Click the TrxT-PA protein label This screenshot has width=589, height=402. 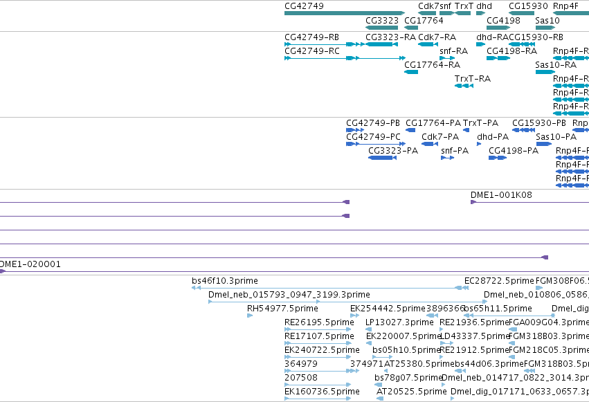(x=480, y=123)
